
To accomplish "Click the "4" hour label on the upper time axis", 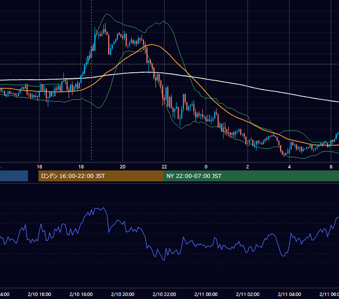I will click(x=289, y=167).
